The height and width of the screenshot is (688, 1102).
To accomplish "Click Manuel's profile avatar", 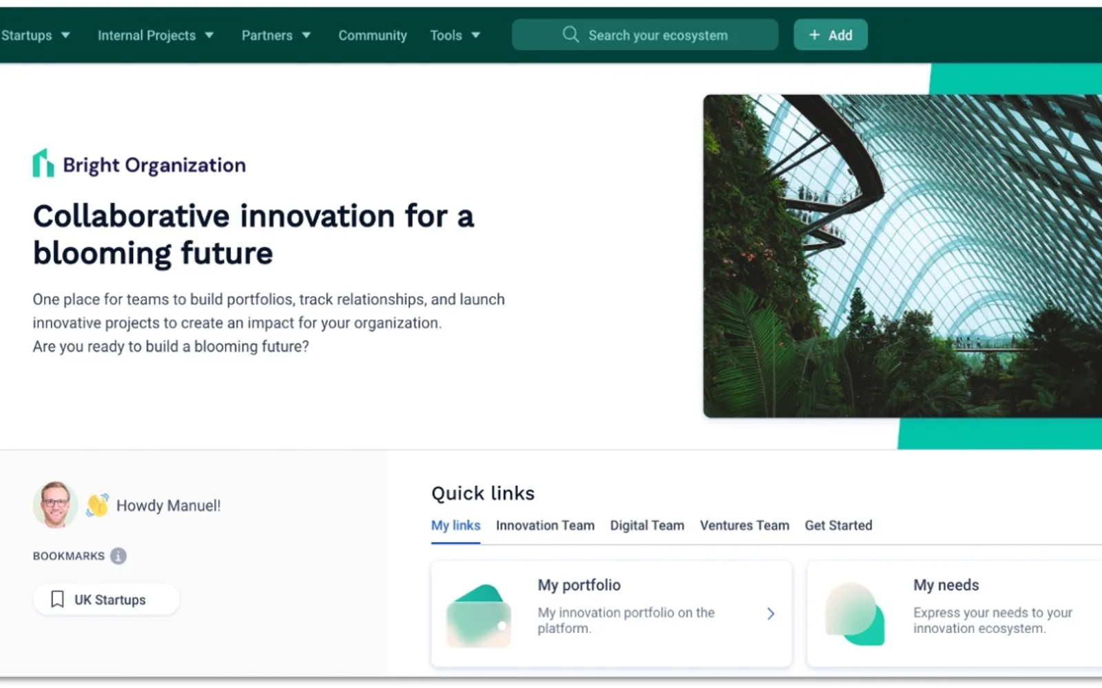I will point(55,505).
